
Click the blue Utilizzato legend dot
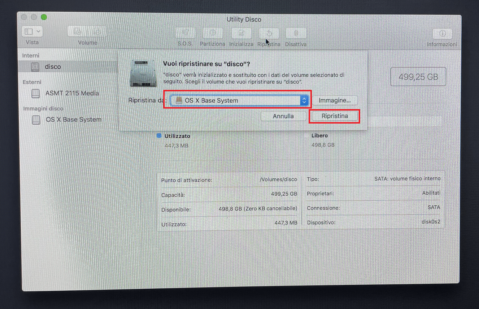tap(159, 136)
